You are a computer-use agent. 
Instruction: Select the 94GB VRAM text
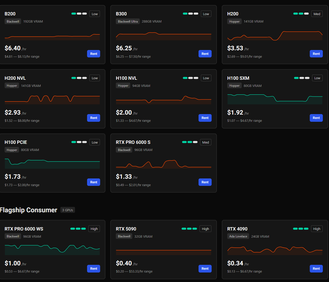click(x=141, y=86)
